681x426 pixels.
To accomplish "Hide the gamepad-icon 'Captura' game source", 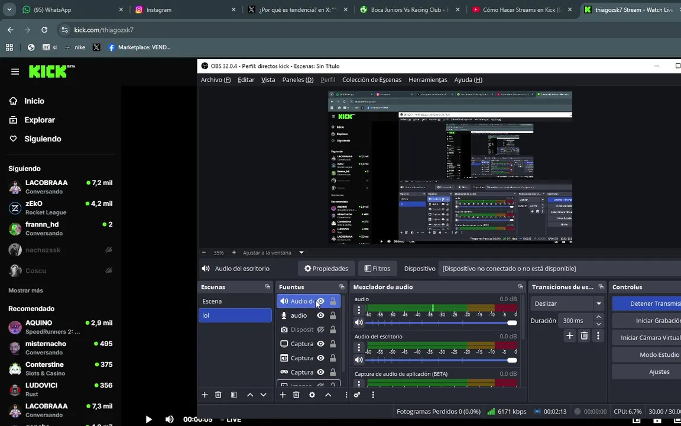I will point(320,372).
